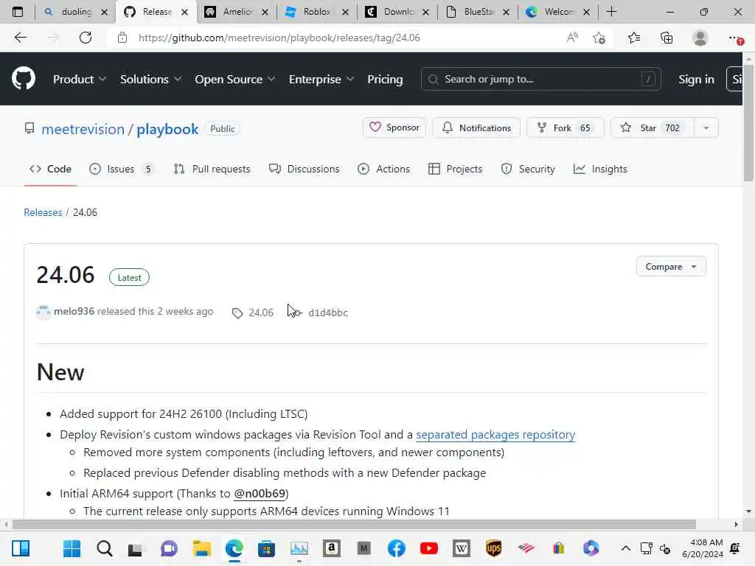Click the Sign in link
The height and width of the screenshot is (566, 755).
pos(696,80)
